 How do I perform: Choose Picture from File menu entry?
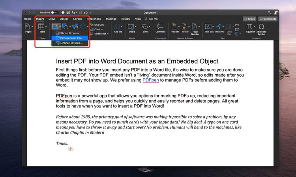tap(71, 38)
